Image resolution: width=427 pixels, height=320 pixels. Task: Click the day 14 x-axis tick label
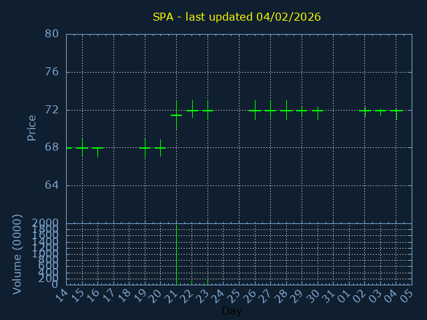(x=62, y=295)
